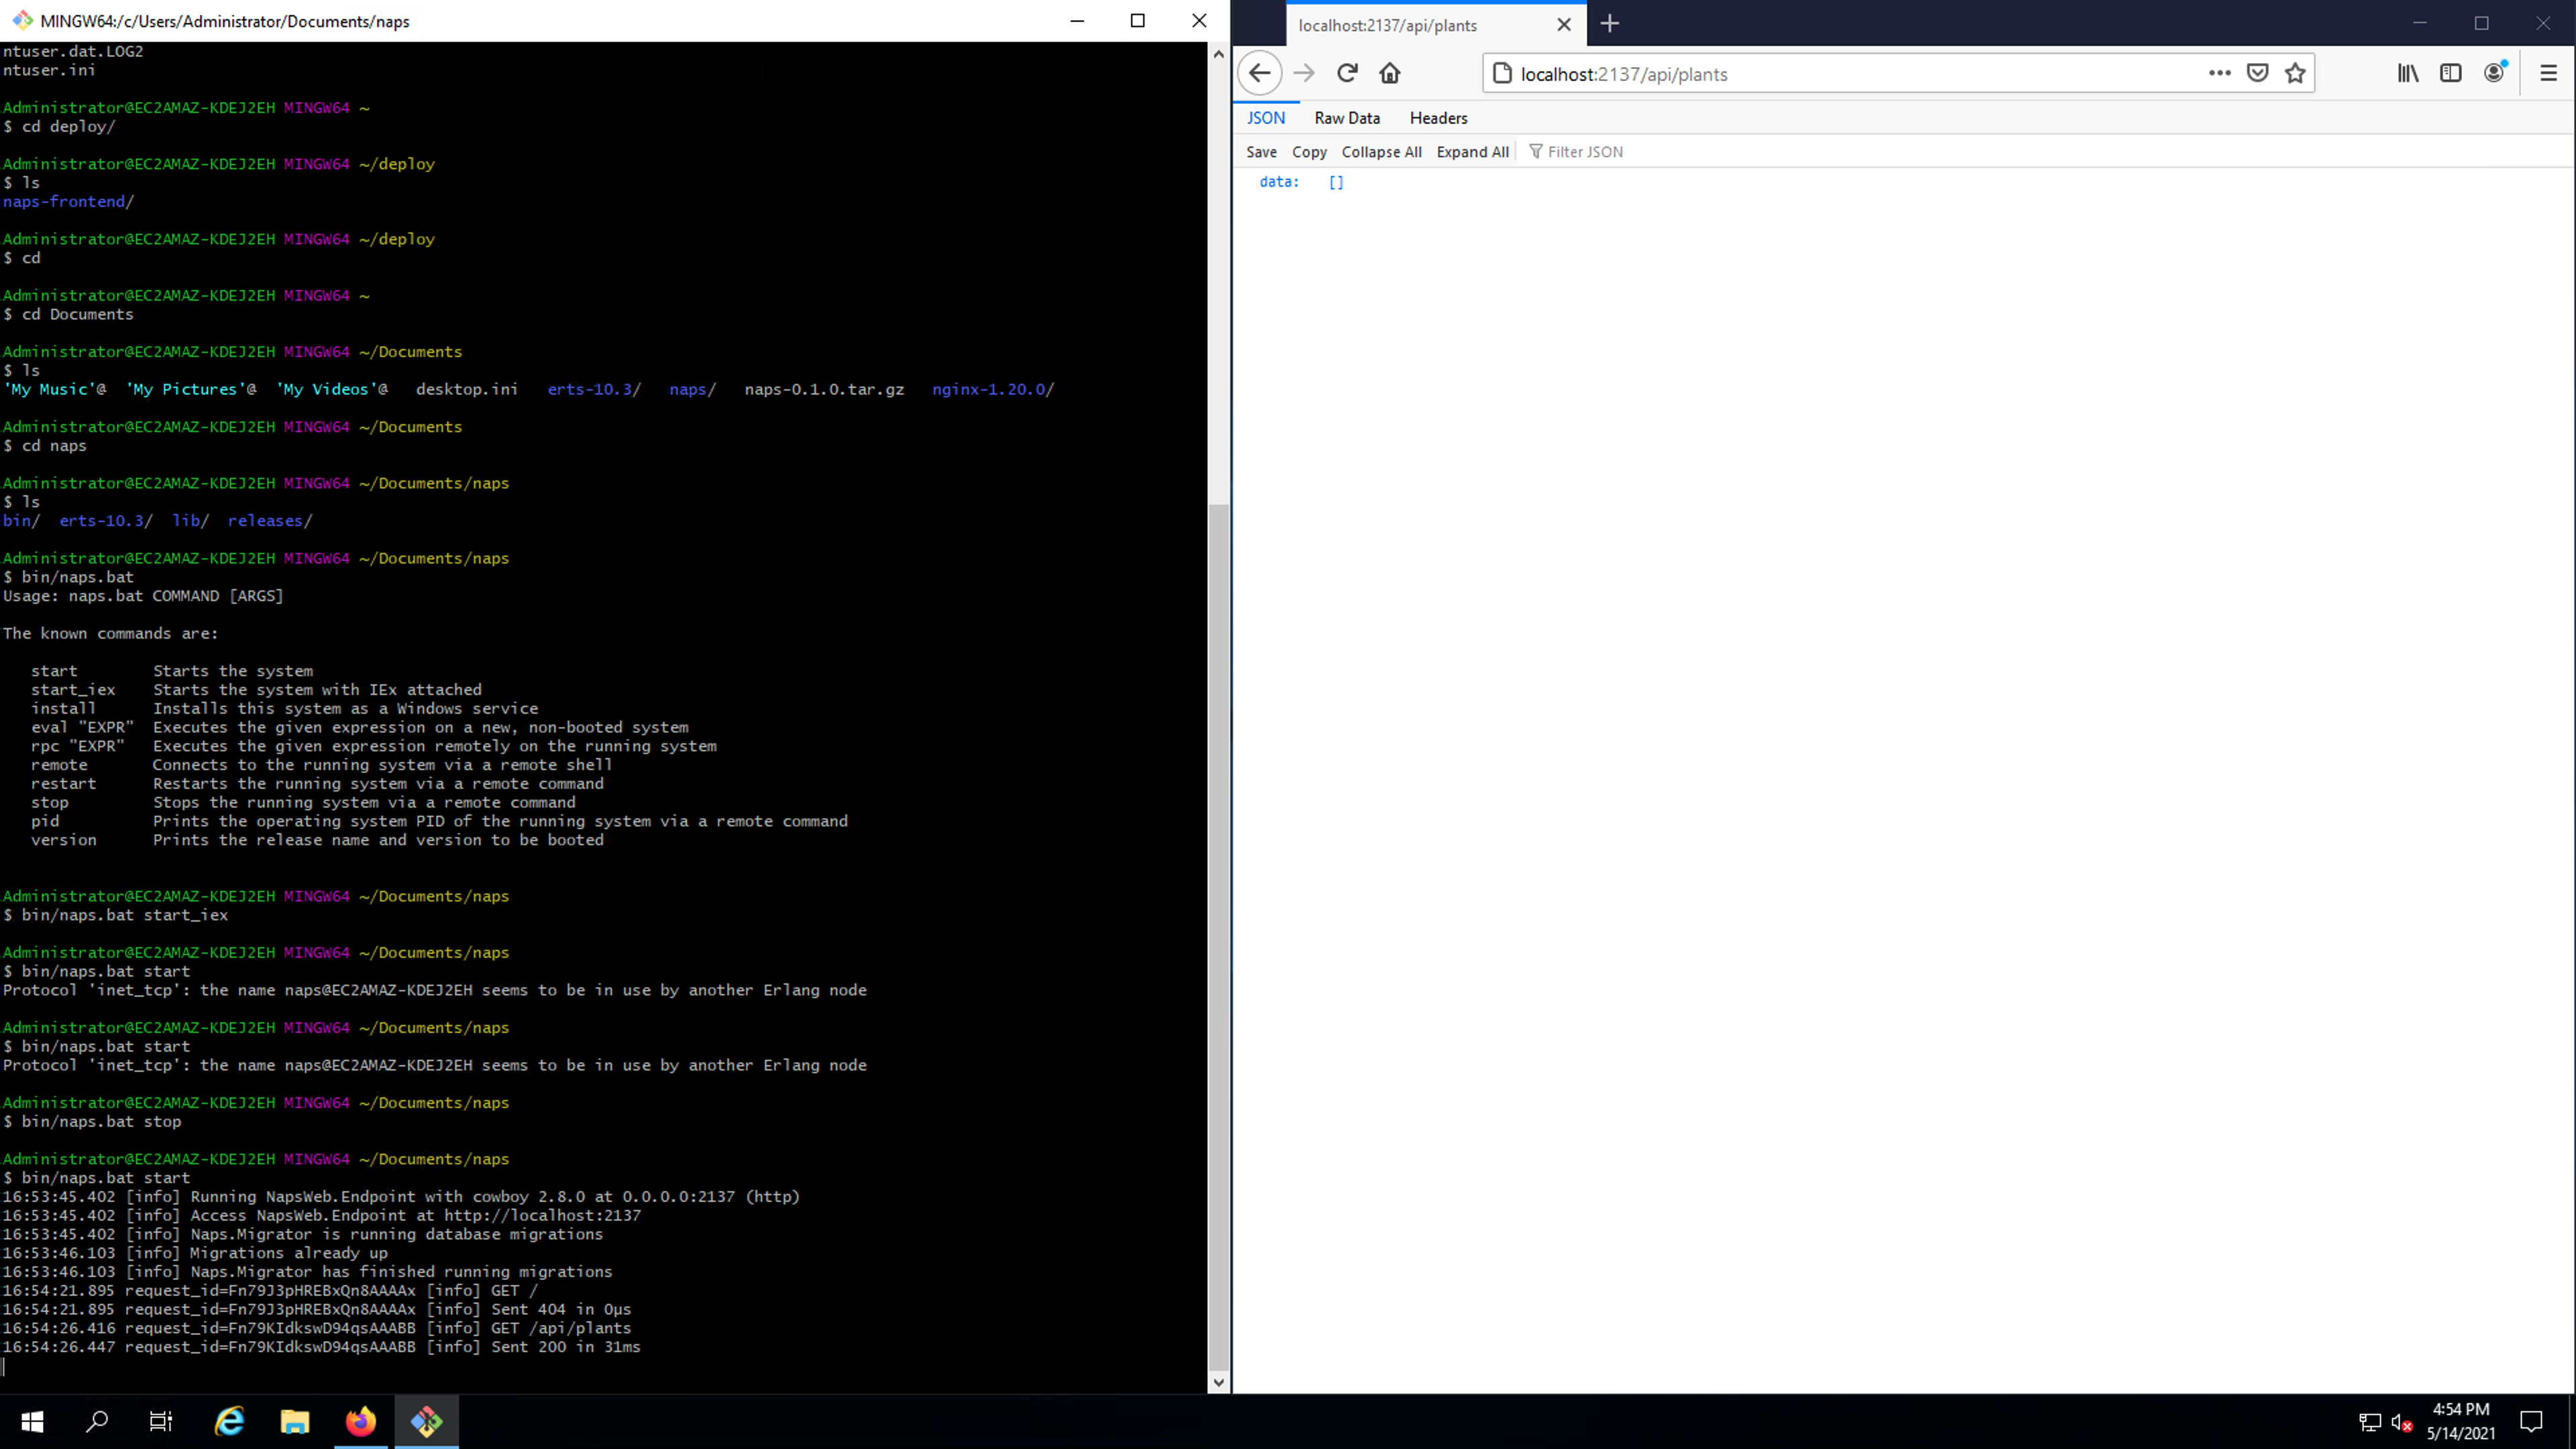Screen dimensions: 2576x1449
Task: Save page to Pocket icon
Action: [x=2257, y=73]
